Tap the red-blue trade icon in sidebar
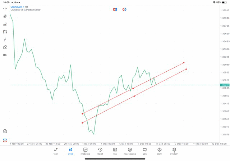The width and height of the screenshot is (230, 161). [5, 140]
